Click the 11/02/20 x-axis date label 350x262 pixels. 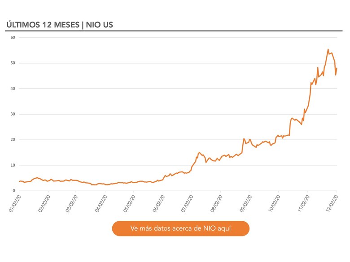click(x=303, y=202)
